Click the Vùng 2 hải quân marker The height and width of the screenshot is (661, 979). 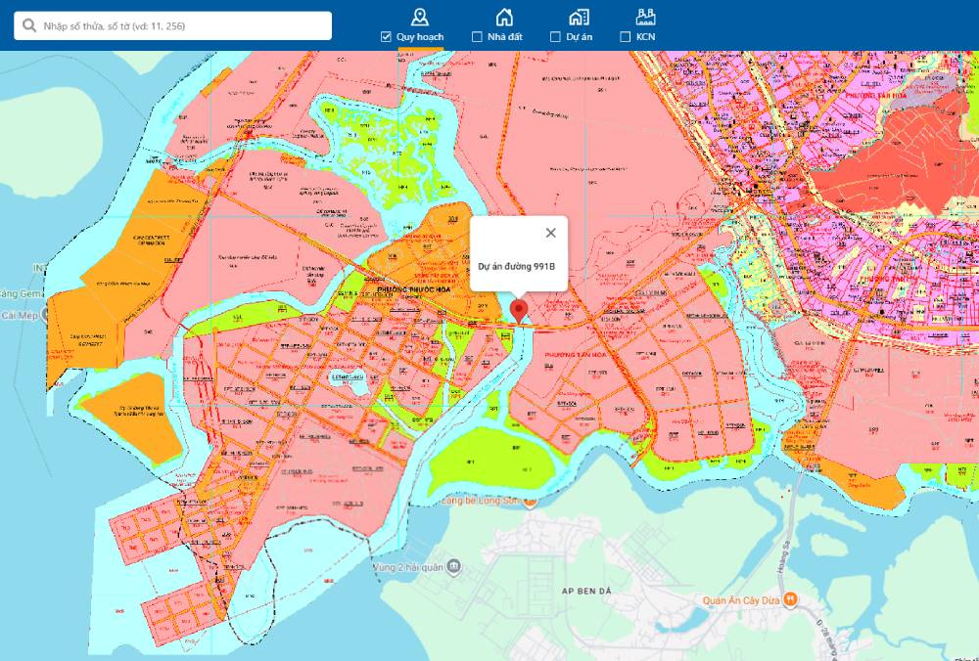(454, 567)
